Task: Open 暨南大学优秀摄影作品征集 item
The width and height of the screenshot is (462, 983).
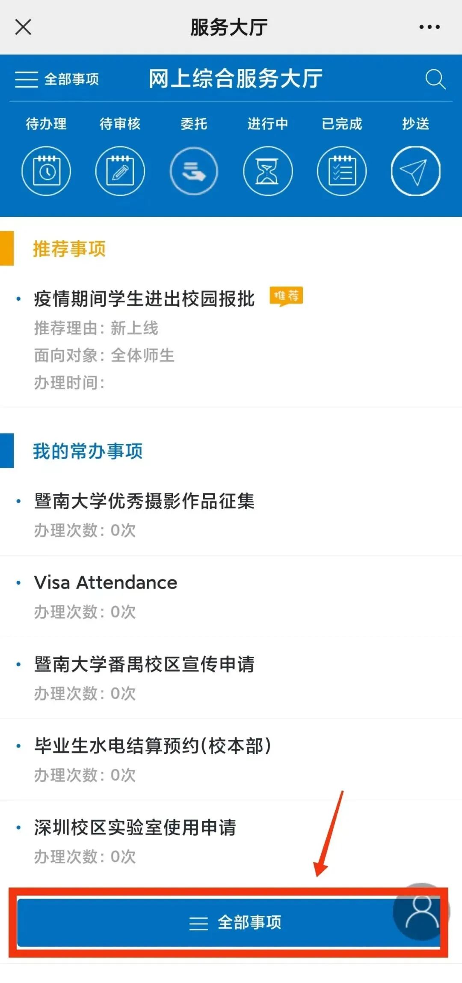Action: [x=231, y=515]
